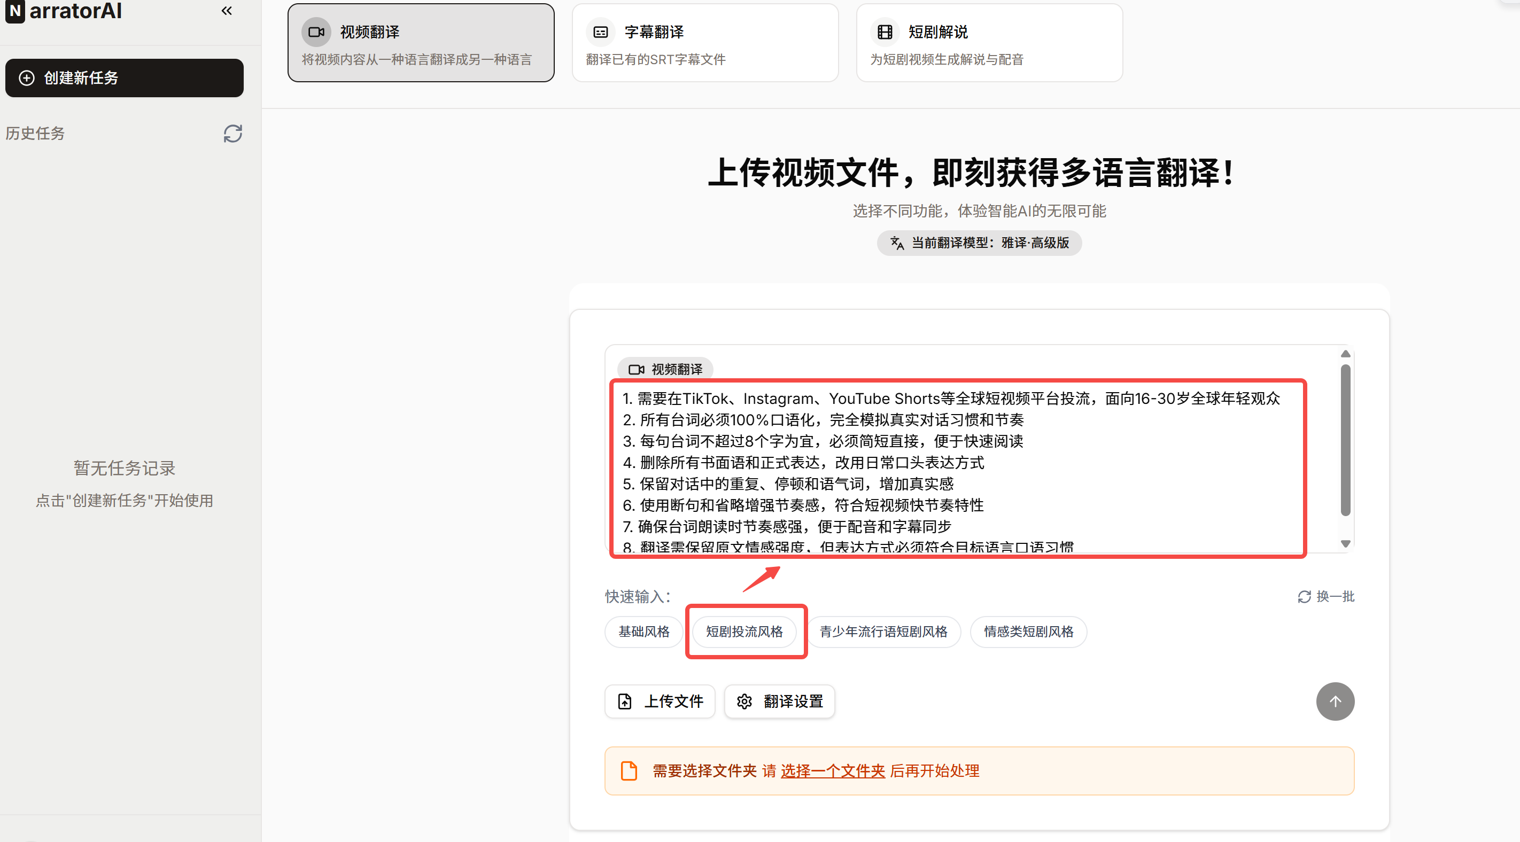
Task: Click the 创建新任务 button
Action: coord(124,78)
